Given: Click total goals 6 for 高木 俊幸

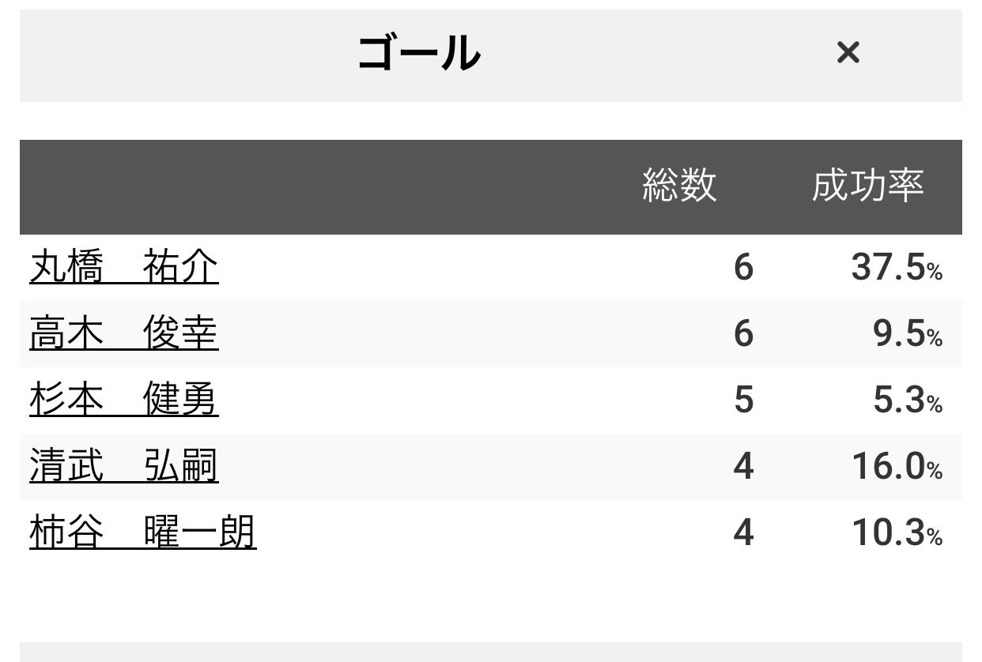Looking at the screenshot, I should (743, 335).
